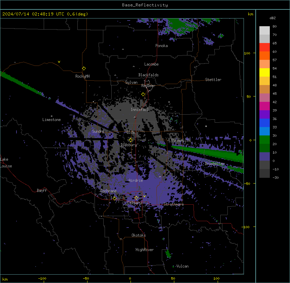Click the yellow marker south of RedDeer
Image resolution: width=290 pixels, height=283 pixels.
[x=143, y=94]
